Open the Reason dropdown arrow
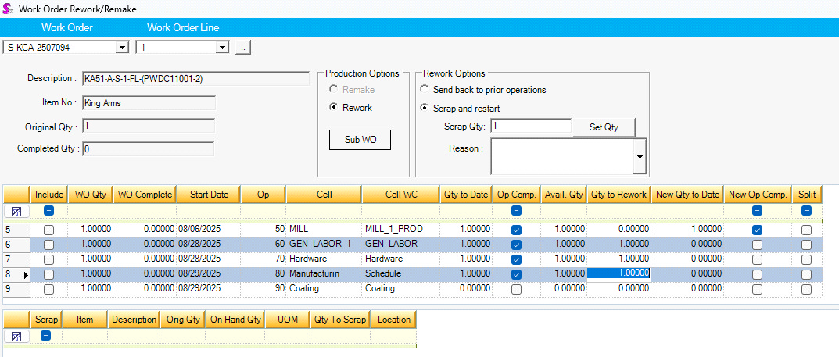Viewport: 839px width, 357px height. (x=640, y=157)
